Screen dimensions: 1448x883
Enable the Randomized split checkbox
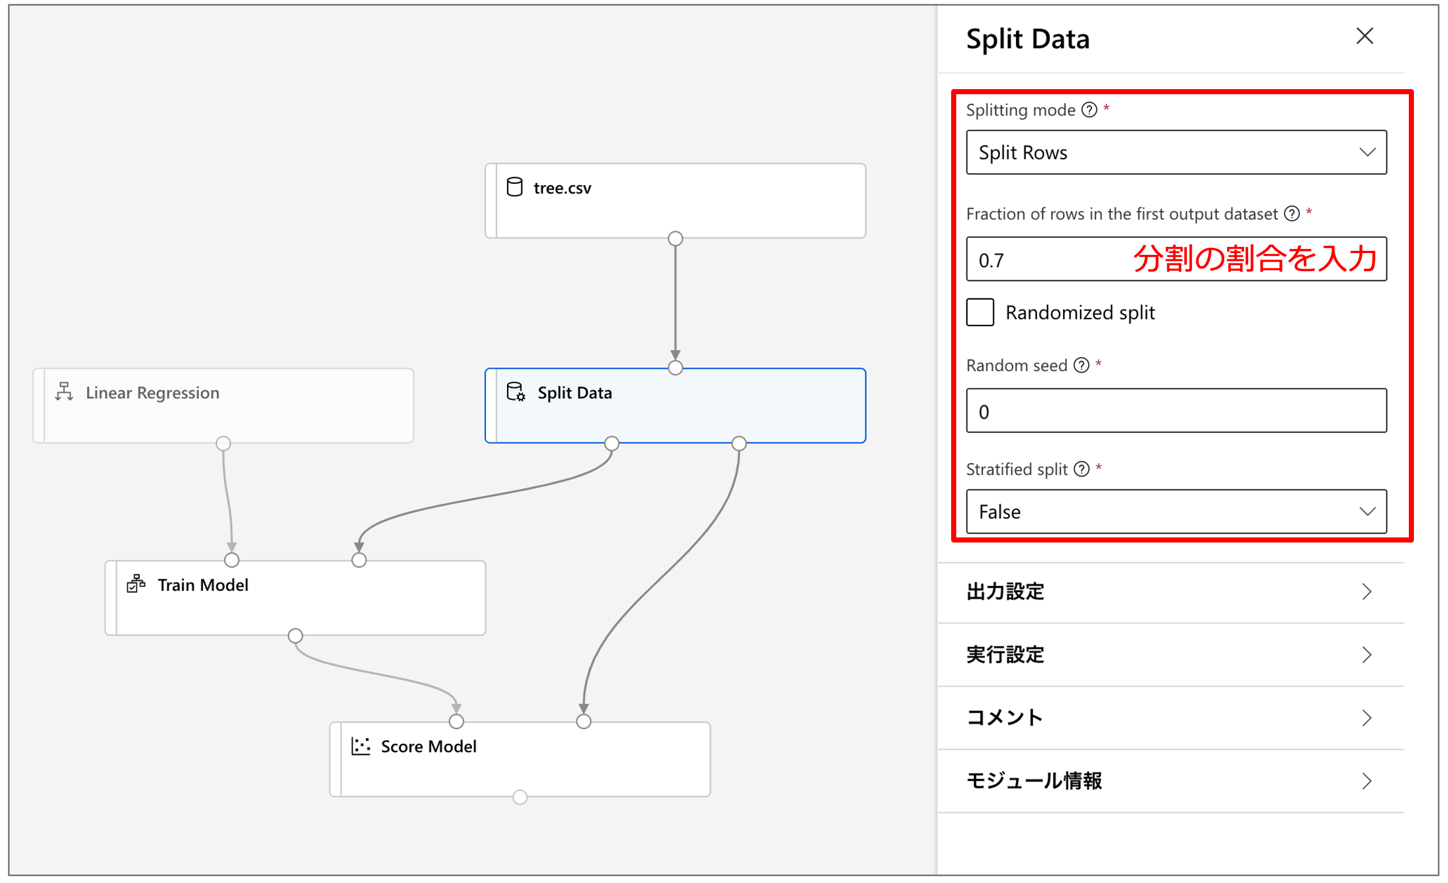click(x=980, y=312)
